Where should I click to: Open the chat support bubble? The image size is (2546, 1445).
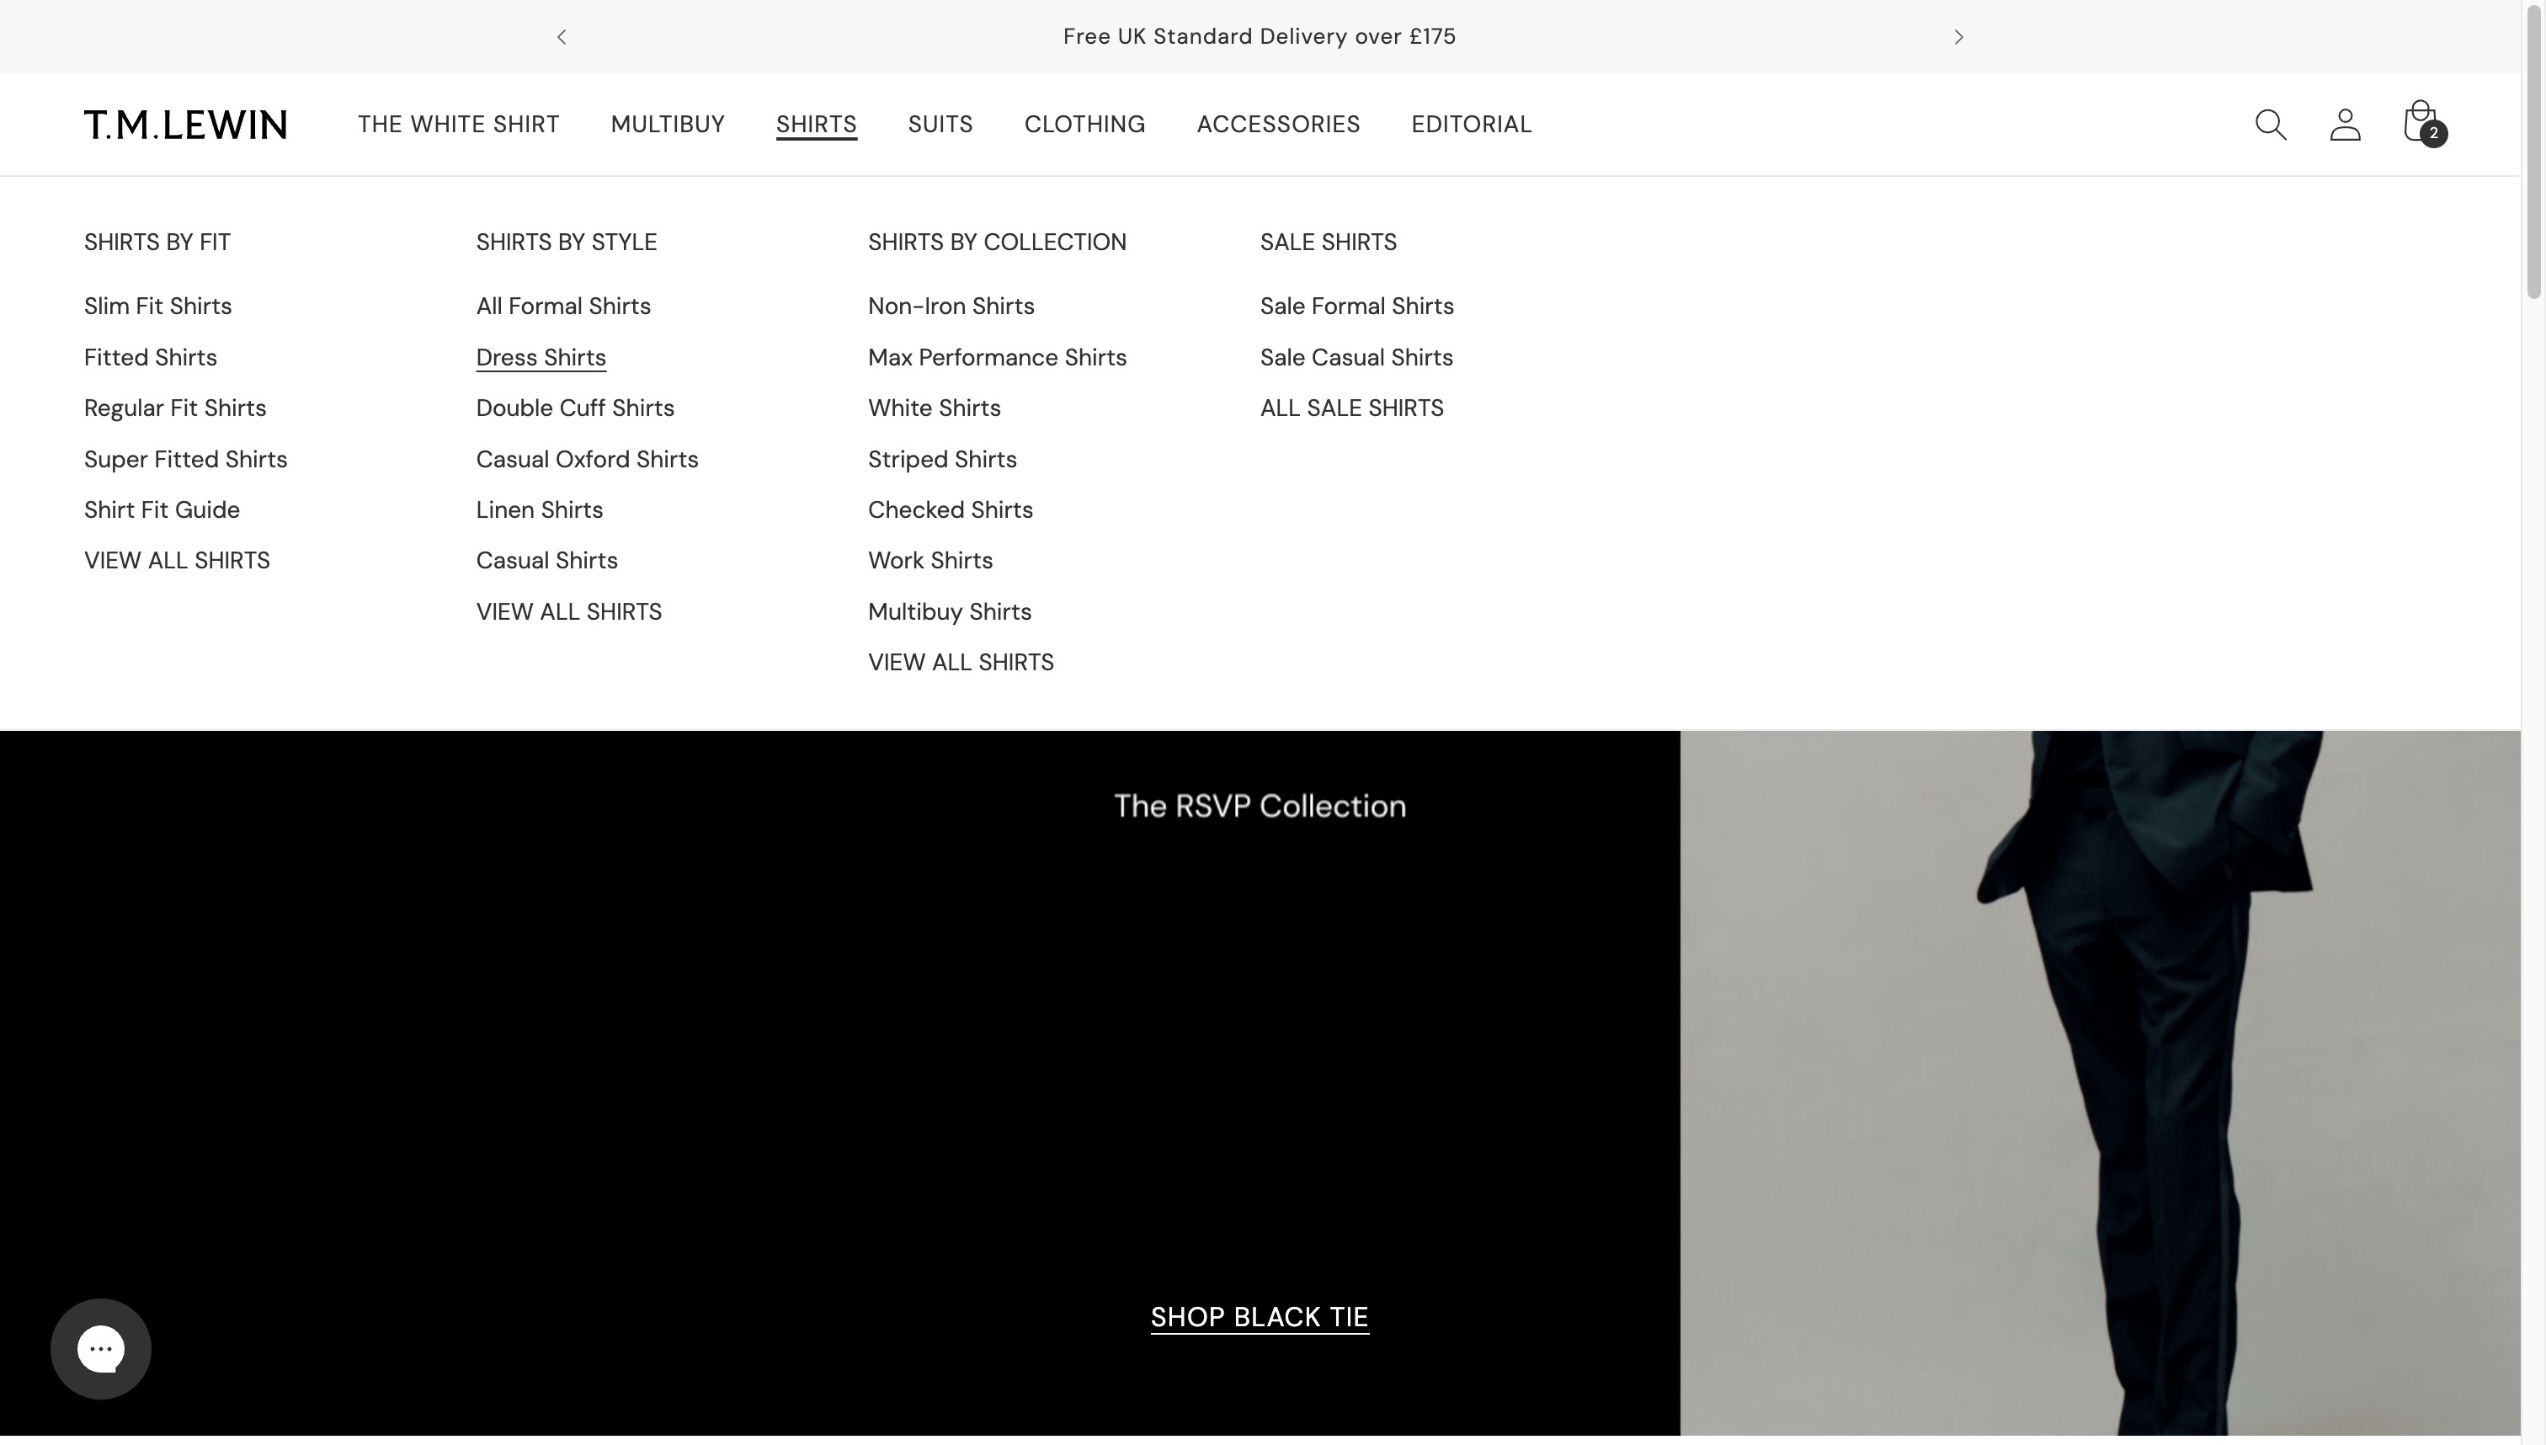[x=100, y=1347]
